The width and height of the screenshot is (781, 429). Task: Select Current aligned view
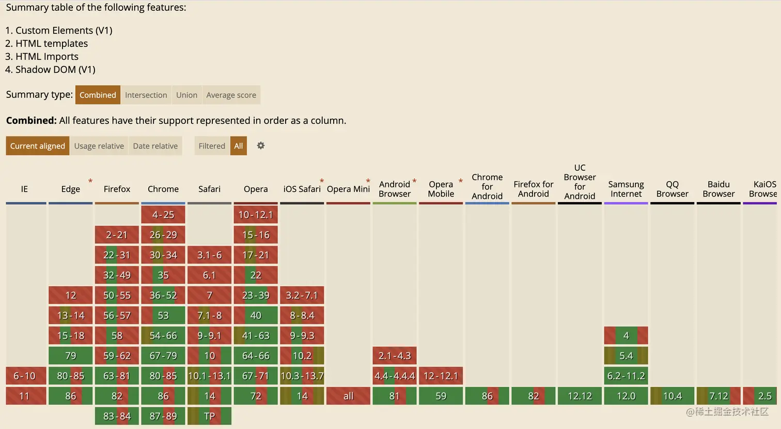(38, 146)
